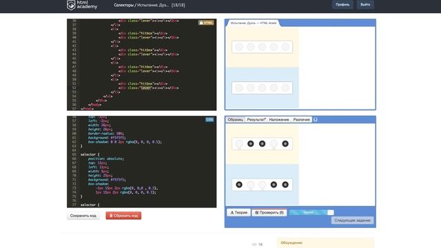Click dark switch second in yellow sample row
Screen dimensions: 441x248
251,144
